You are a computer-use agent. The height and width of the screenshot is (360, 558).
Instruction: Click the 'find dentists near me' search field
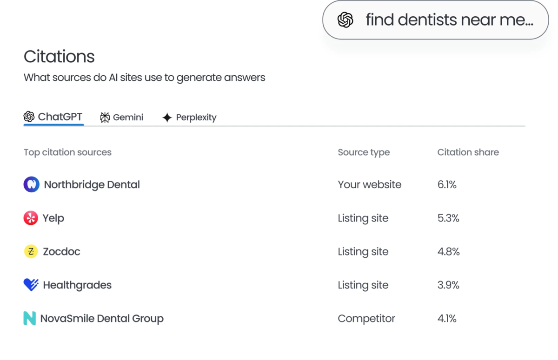pos(449,20)
